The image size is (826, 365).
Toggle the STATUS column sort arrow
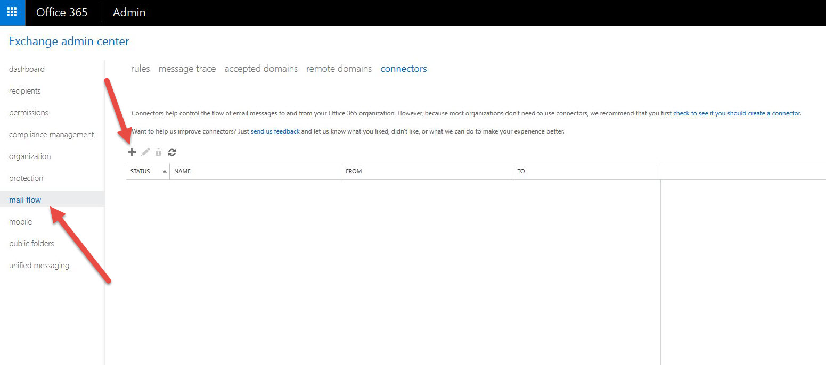coord(165,171)
